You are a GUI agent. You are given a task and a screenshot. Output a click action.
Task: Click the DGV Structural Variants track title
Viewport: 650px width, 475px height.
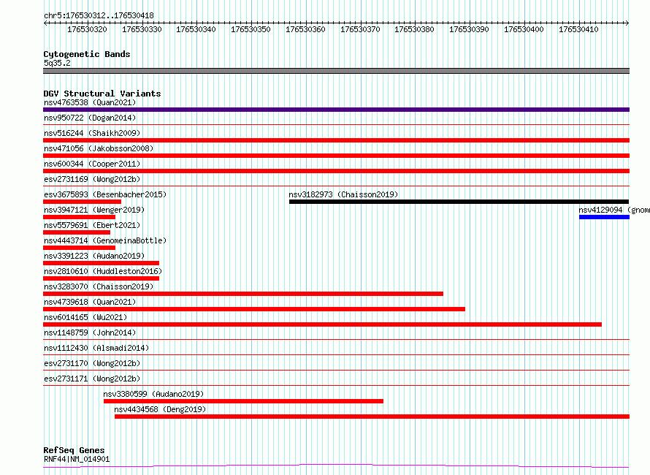pos(102,94)
